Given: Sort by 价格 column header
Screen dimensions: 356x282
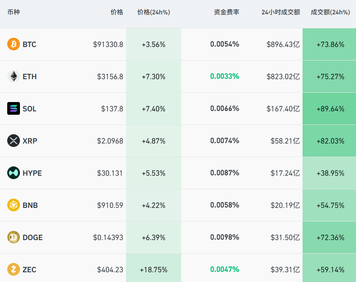Looking at the screenshot, I should pos(117,12).
